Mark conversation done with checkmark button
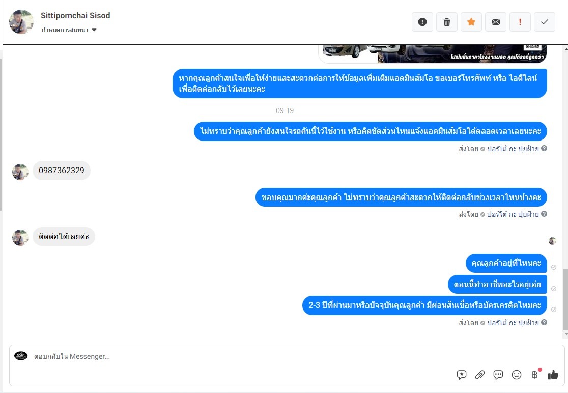 [545, 22]
